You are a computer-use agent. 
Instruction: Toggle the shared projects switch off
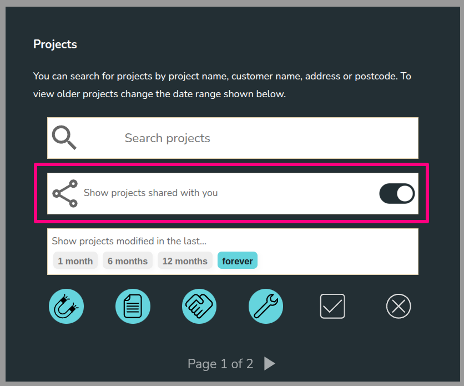point(397,193)
